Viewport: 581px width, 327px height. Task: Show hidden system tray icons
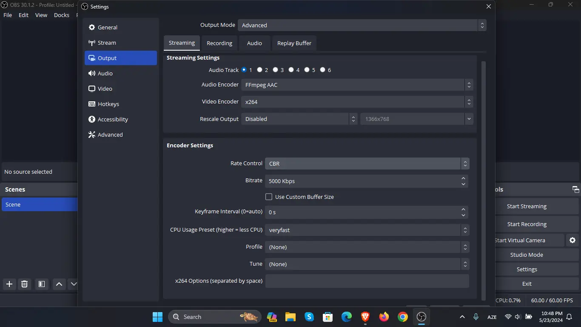[462, 317]
